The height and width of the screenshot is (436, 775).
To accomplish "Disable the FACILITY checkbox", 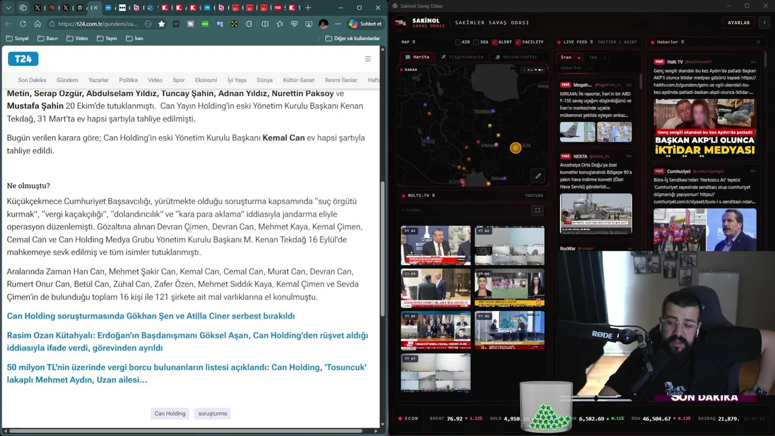I will (x=518, y=42).
